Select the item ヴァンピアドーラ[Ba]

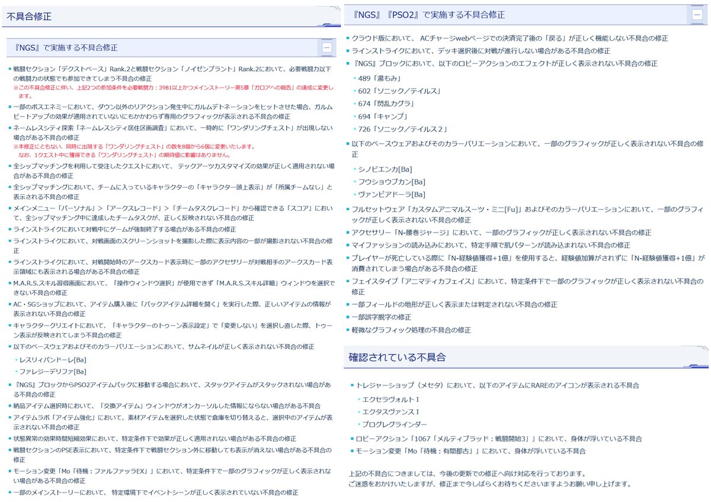pyautogui.click(x=392, y=194)
